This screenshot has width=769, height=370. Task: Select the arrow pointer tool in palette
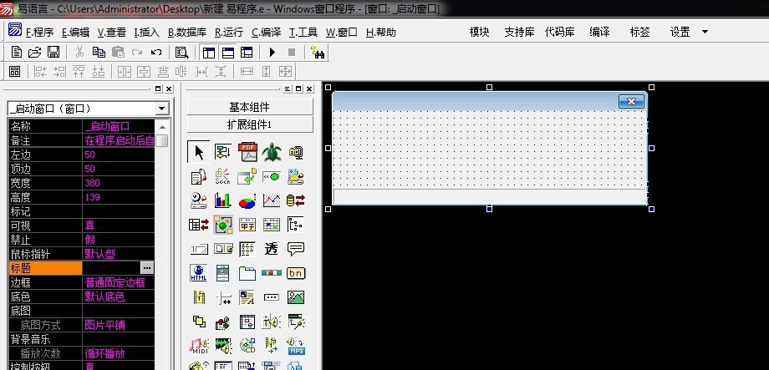(x=199, y=152)
